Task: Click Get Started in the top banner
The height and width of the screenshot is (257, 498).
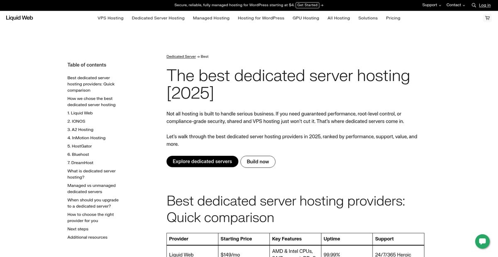Action: click(x=308, y=5)
